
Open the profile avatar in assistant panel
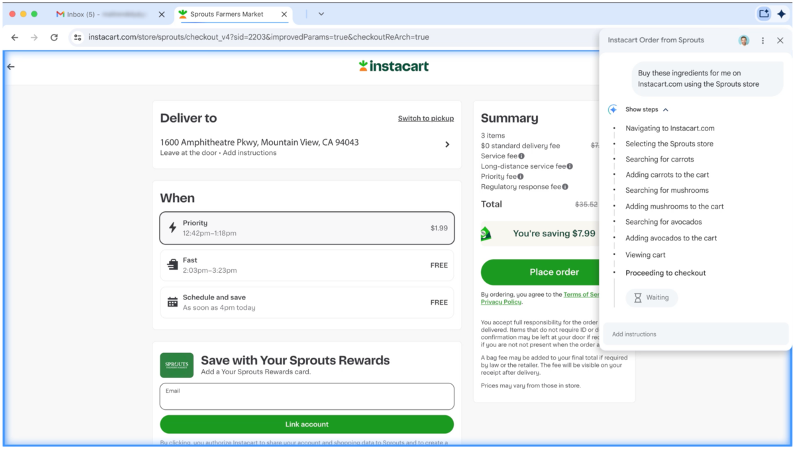point(744,40)
